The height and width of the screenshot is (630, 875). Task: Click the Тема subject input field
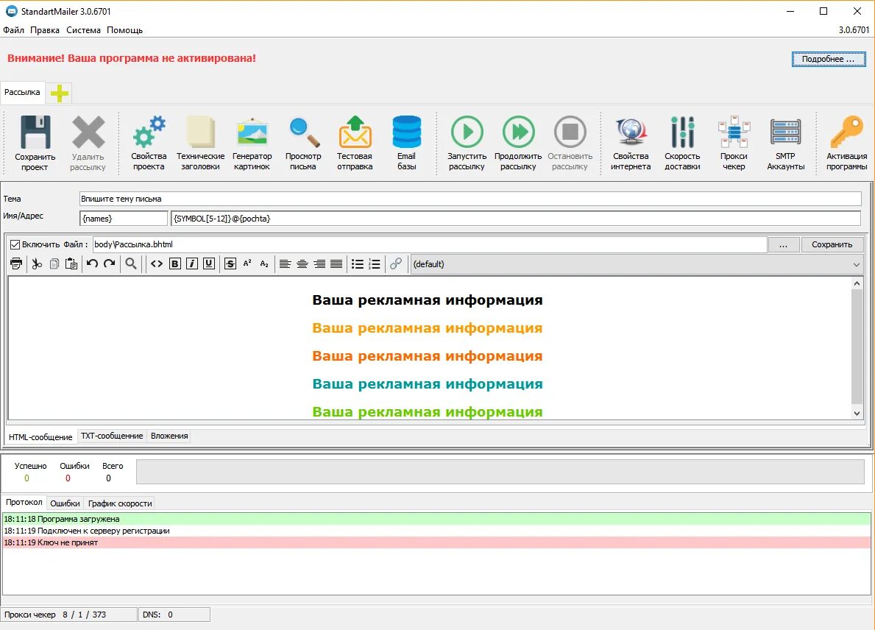tap(470, 199)
